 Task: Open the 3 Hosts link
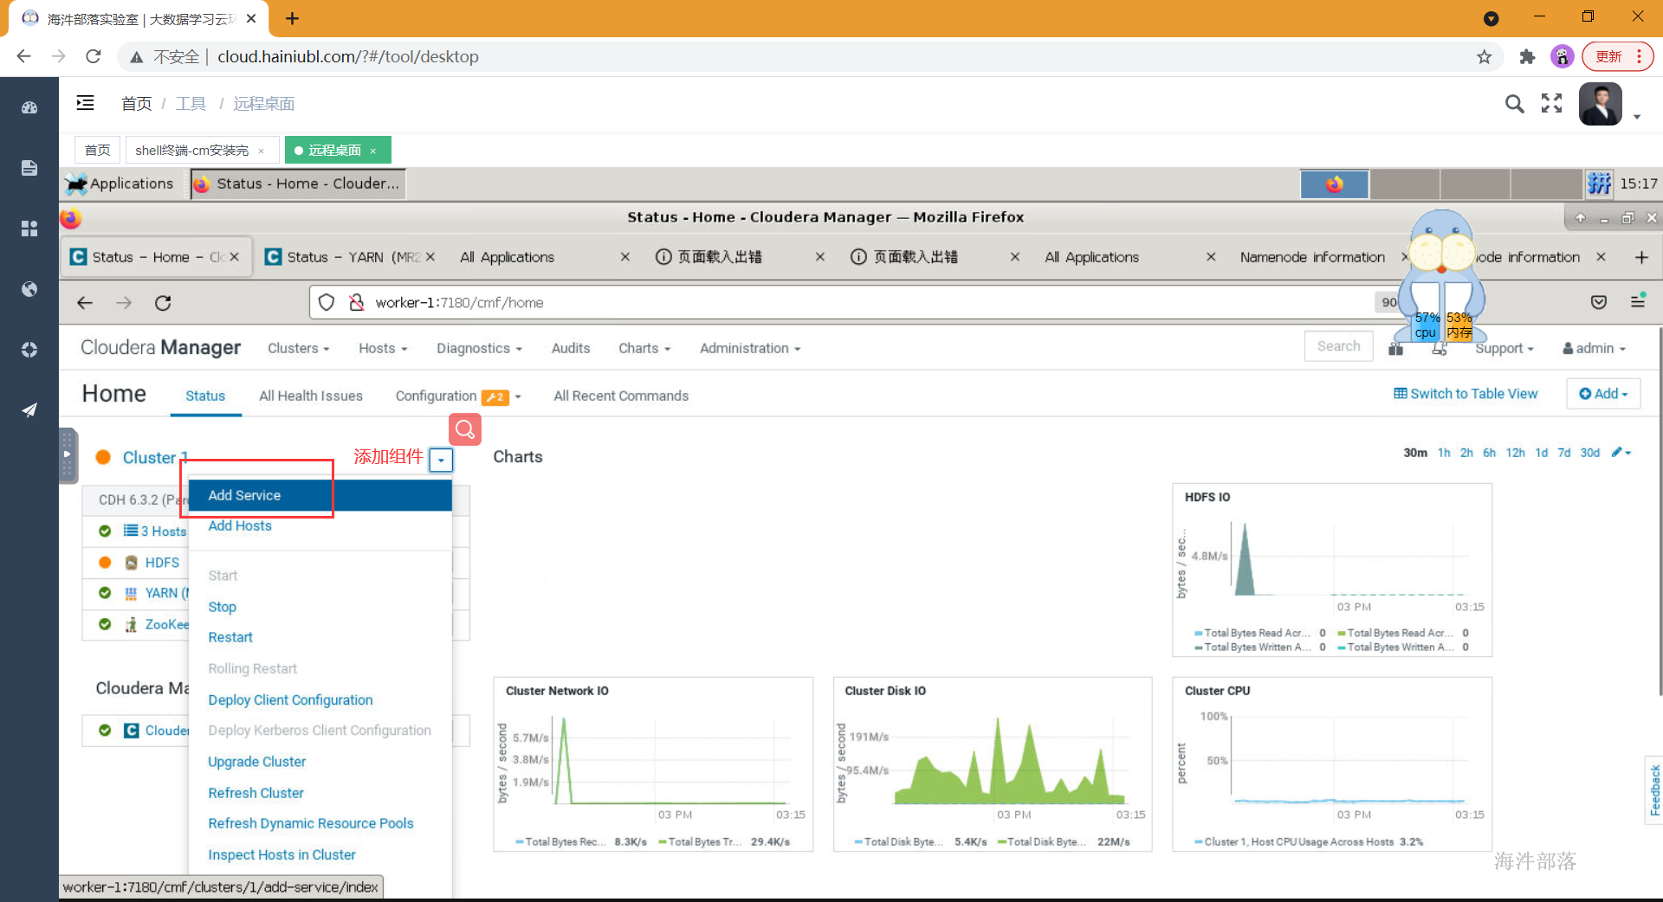164,532
